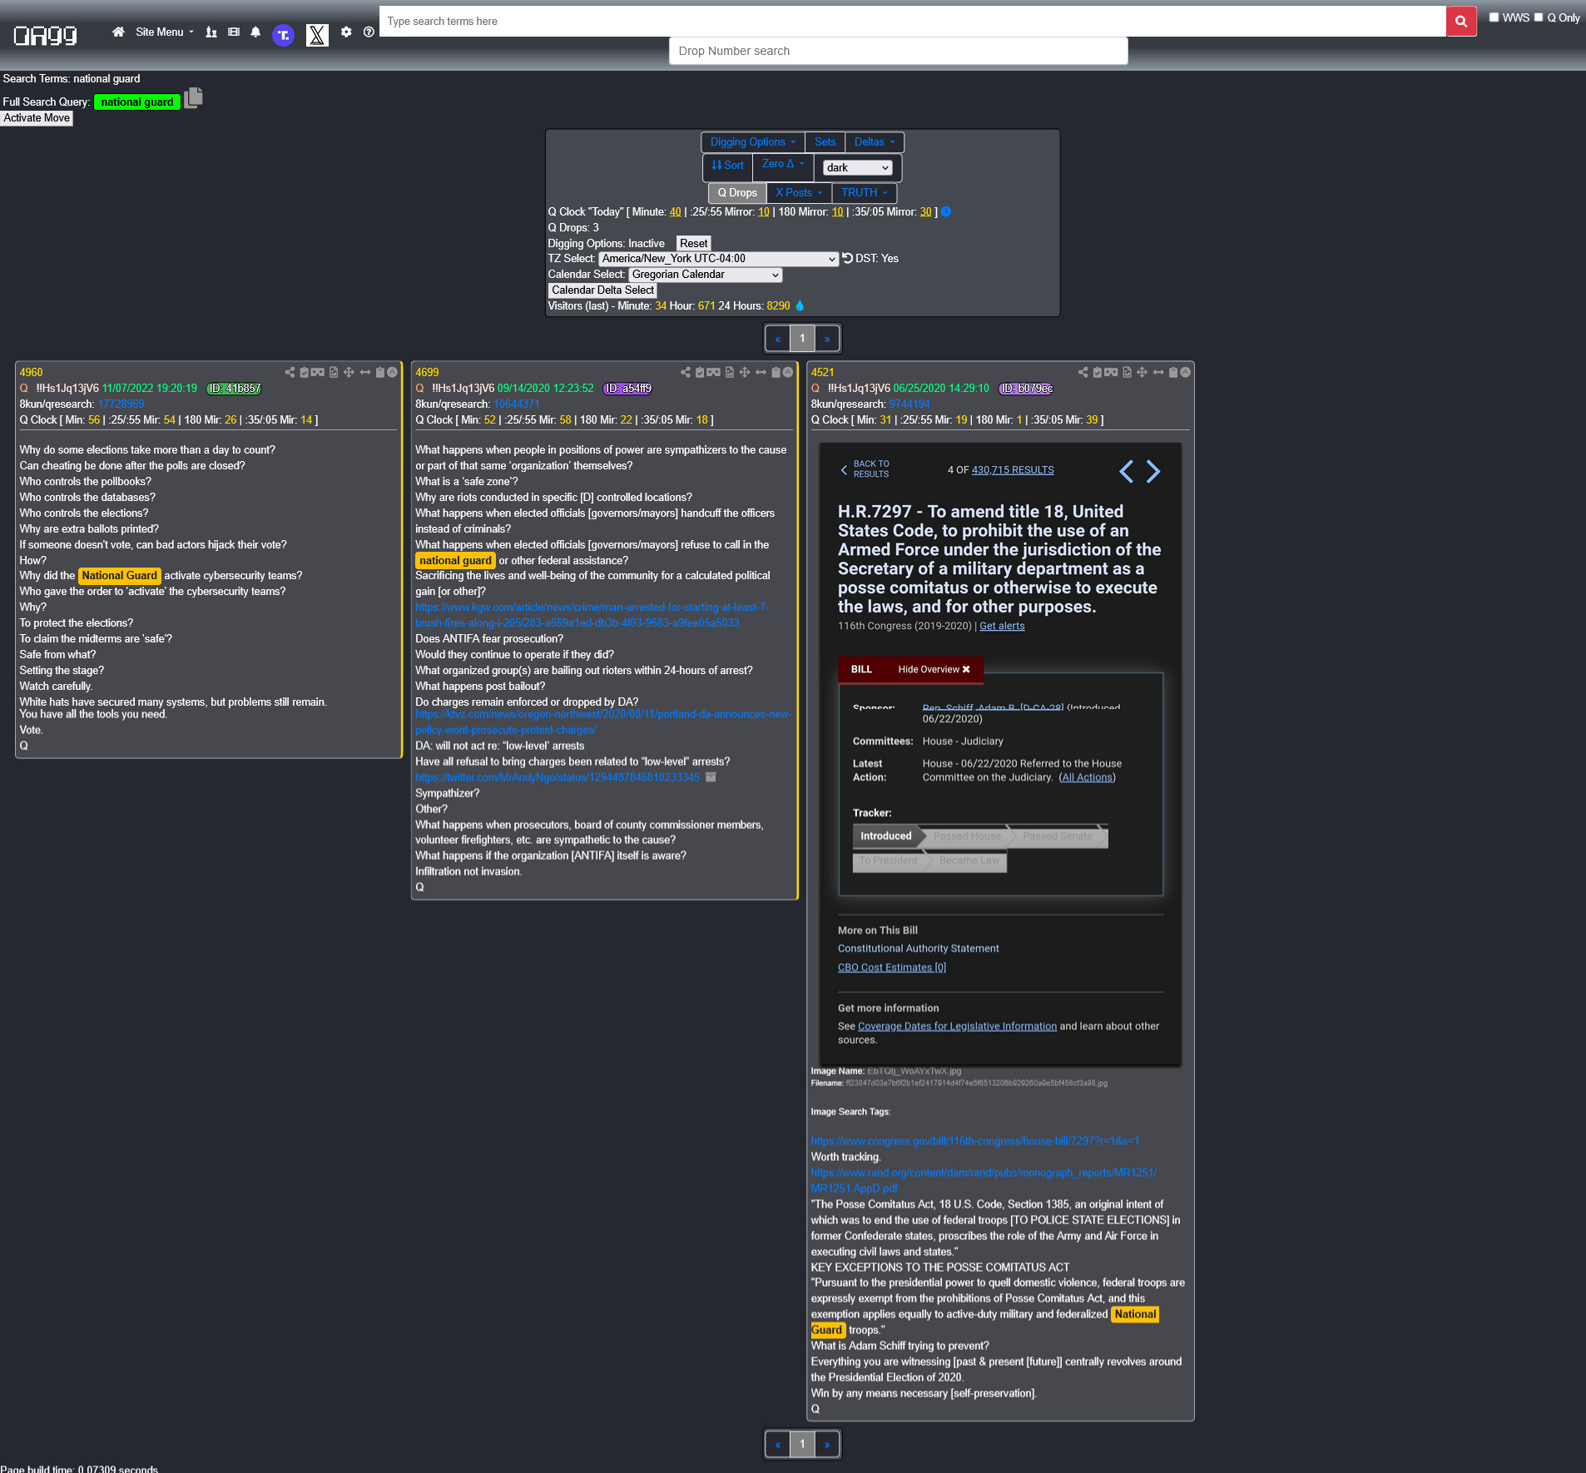Toggle the Q Only checkbox
The width and height of the screenshot is (1586, 1473).
coord(1539,17)
